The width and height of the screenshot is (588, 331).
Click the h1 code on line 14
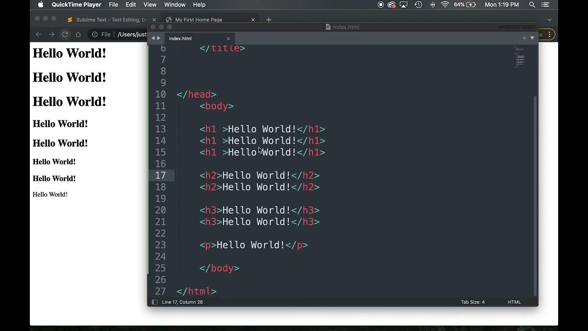click(x=262, y=141)
